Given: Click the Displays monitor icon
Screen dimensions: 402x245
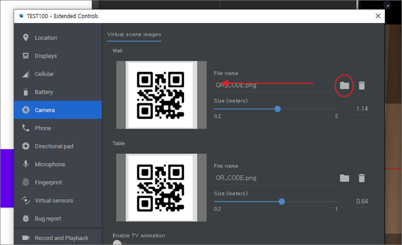Looking at the screenshot, I should point(26,55).
